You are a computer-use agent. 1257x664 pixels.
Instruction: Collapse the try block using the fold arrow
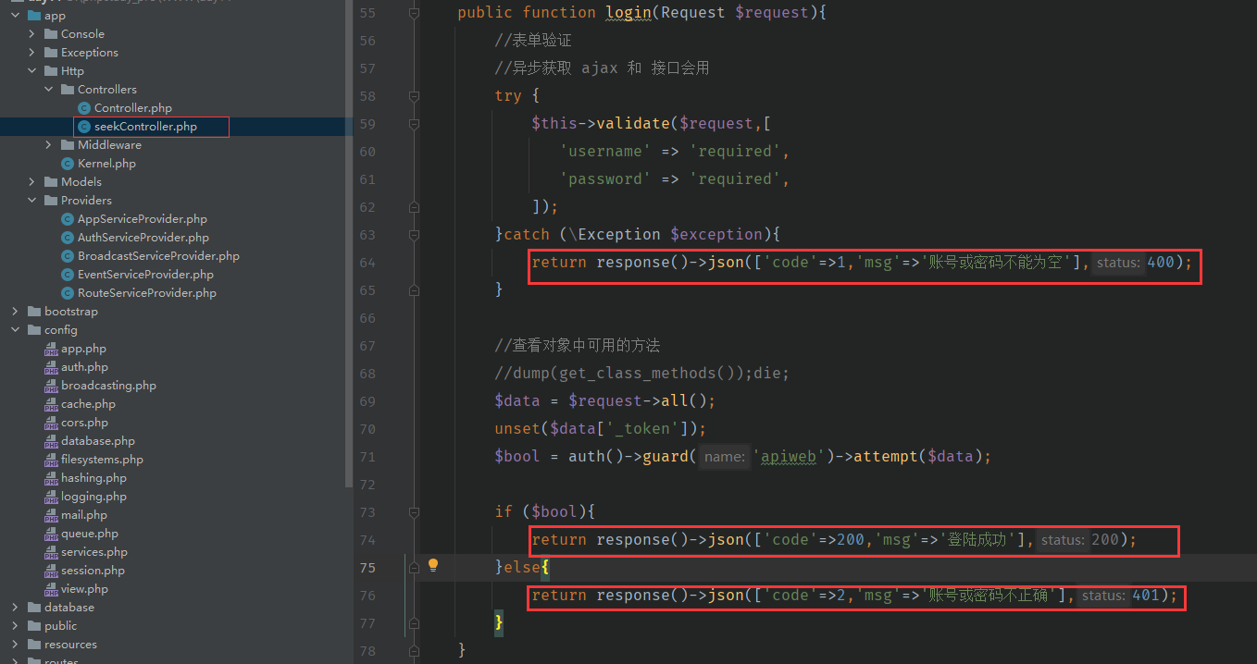[x=414, y=96]
